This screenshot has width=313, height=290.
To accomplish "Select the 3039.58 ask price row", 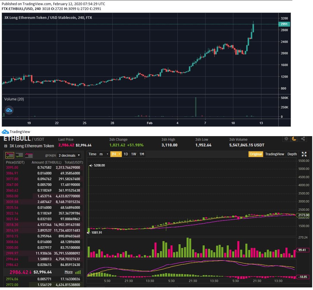I will [x=44, y=202].
